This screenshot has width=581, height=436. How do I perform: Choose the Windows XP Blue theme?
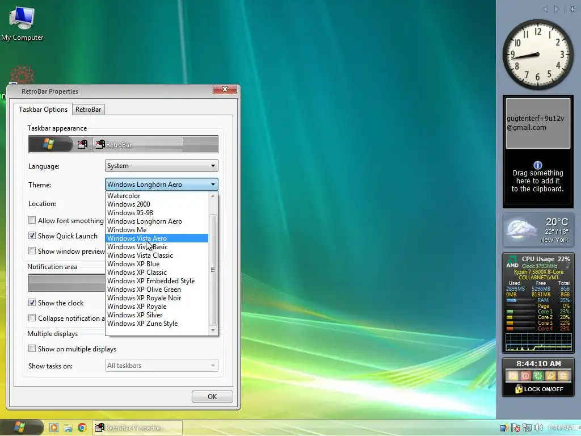[157, 264]
